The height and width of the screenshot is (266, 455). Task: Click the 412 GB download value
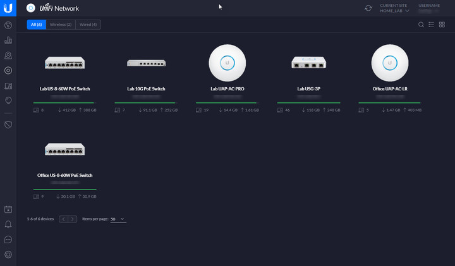(69, 110)
